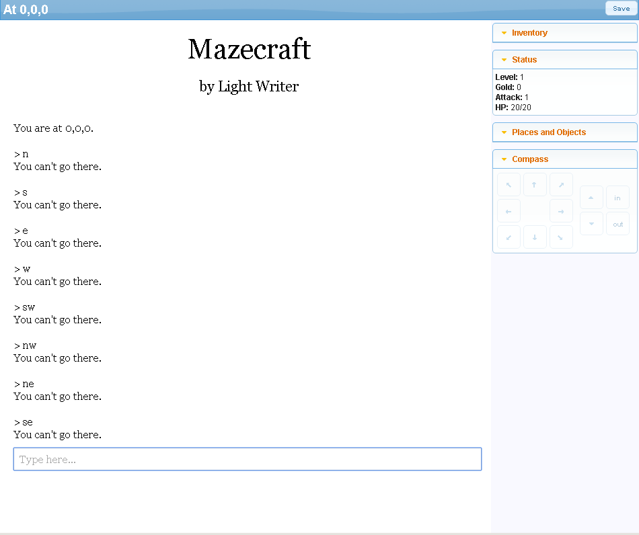The height and width of the screenshot is (535, 639).
Task: Go west using the compass arrow
Action: (x=509, y=211)
